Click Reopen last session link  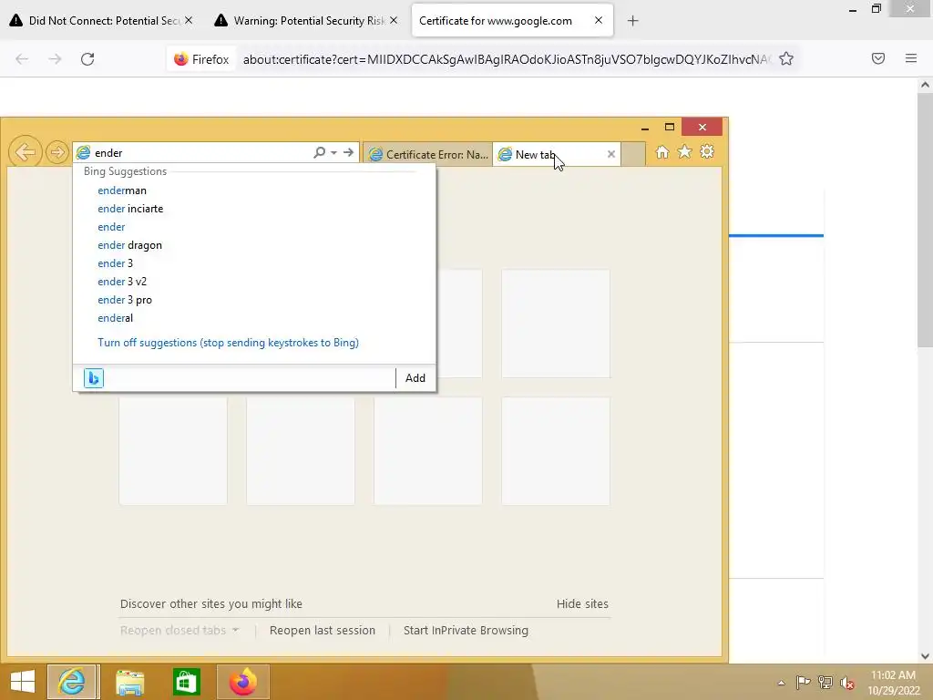(323, 631)
